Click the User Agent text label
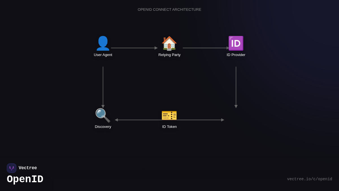 pyautogui.click(x=103, y=55)
